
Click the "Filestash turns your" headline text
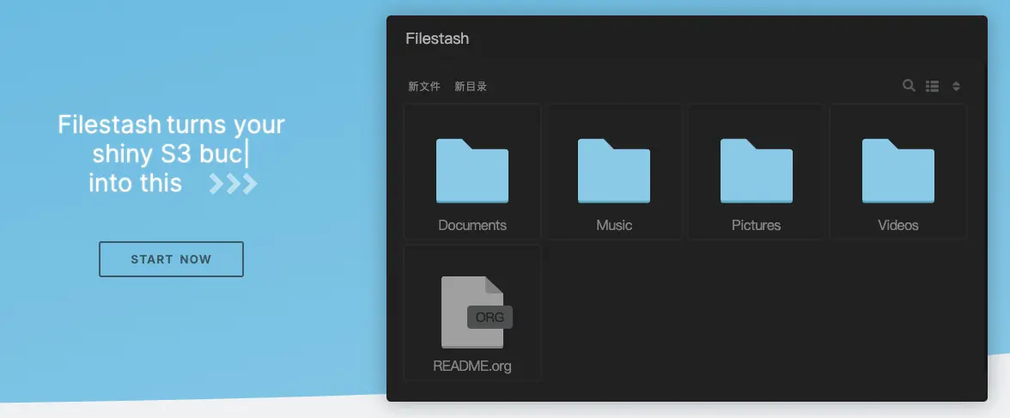[x=171, y=124]
